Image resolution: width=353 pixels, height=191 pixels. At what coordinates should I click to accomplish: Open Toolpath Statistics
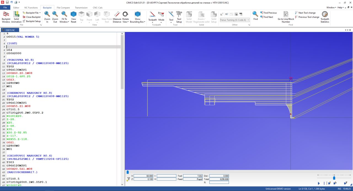[325, 17]
